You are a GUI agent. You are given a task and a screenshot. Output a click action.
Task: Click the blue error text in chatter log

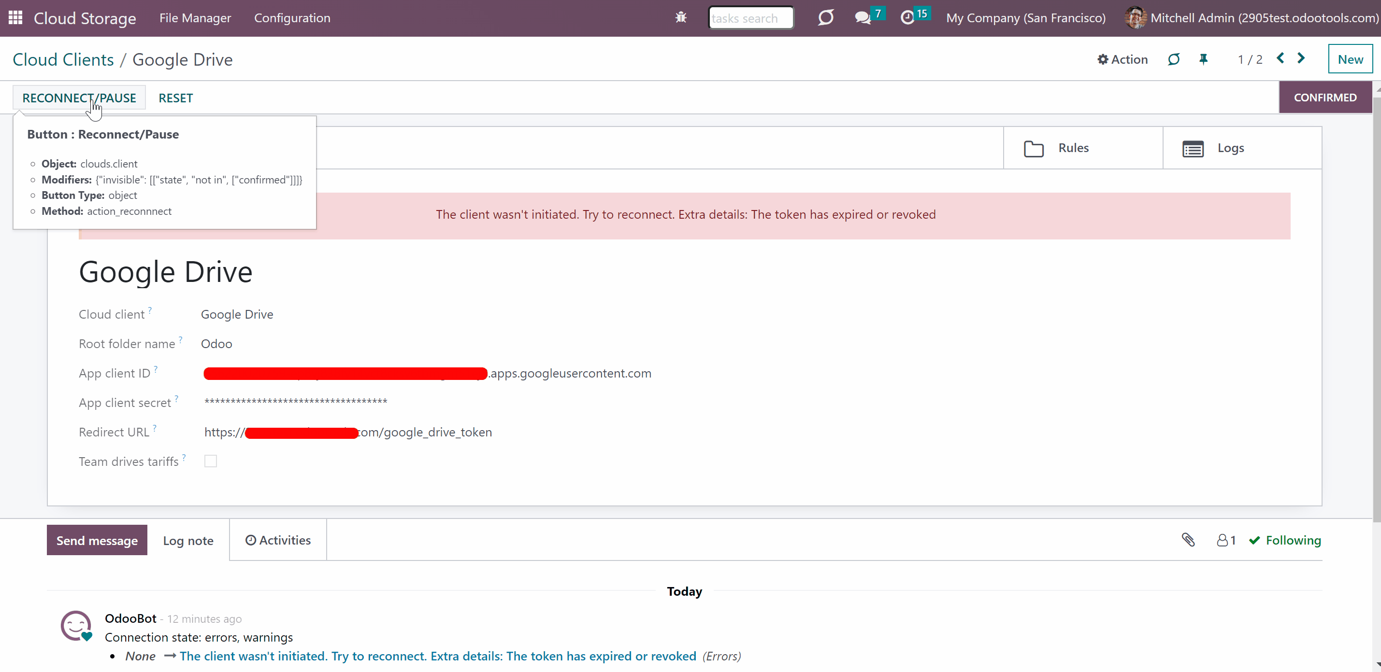(438, 656)
